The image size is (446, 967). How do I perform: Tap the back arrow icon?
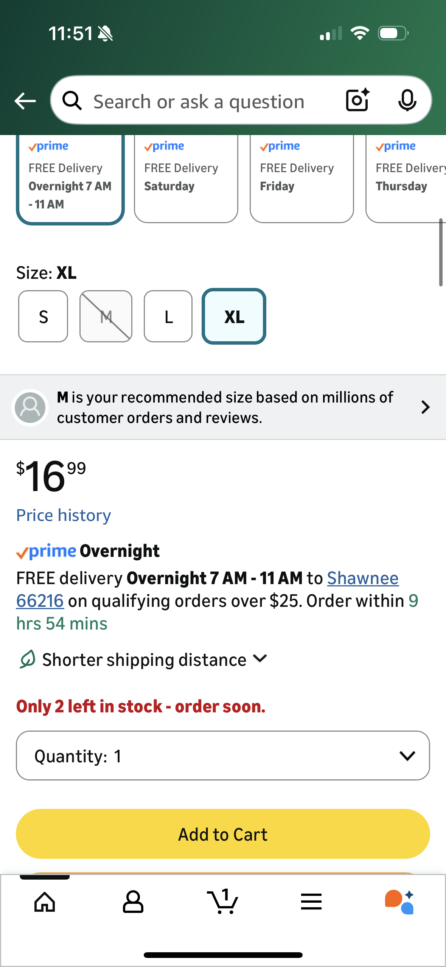[x=25, y=101]
